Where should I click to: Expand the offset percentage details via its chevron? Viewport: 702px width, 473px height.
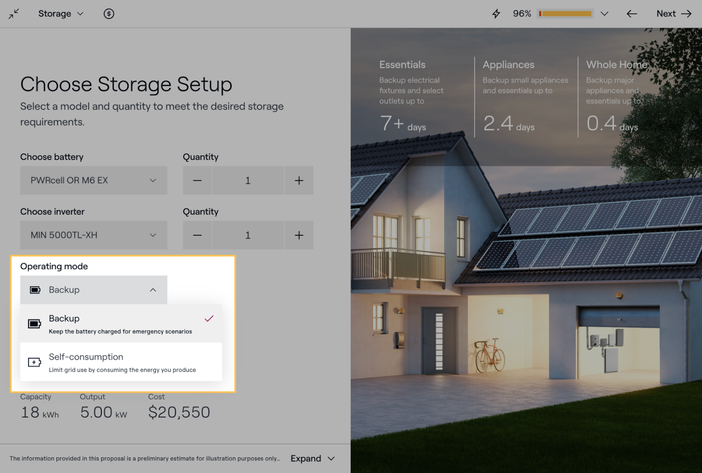(x=605, y=14)
